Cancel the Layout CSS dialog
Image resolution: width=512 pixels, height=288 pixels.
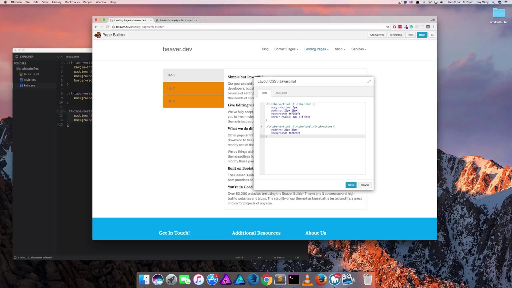coord(365,185)
